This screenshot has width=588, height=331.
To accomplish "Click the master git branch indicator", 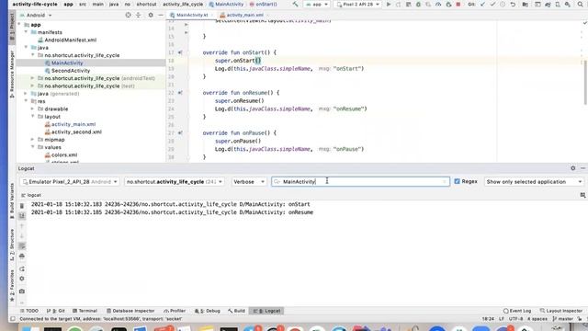I will click(563, 319).
